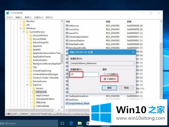Select the JumpListItems_Maximum value icon

coord(67,103)
